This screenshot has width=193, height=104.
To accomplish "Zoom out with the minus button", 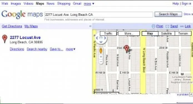I will coord(101,61).
